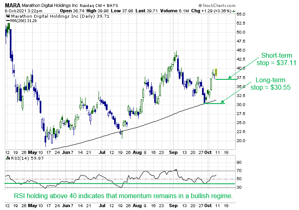Click the MARA ticker symbol

point(13,5)
